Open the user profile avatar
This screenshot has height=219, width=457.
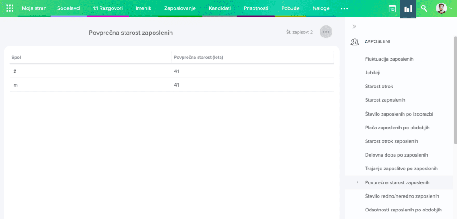pyautogui.click(x=441, y=8)
